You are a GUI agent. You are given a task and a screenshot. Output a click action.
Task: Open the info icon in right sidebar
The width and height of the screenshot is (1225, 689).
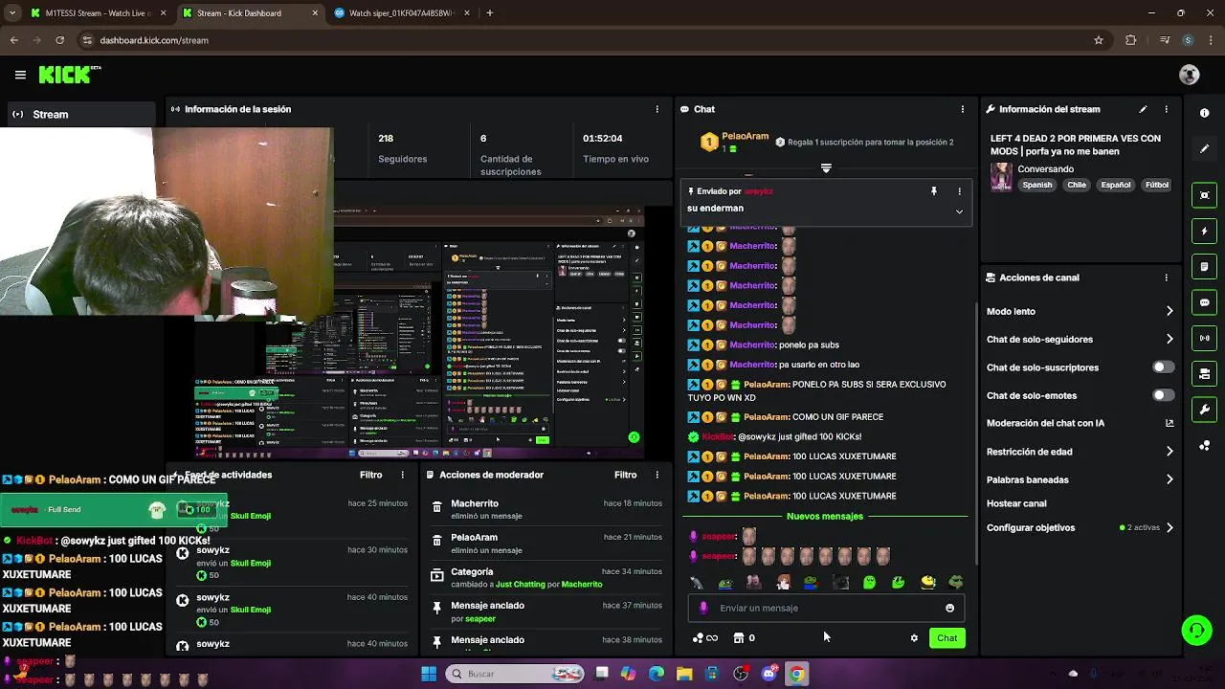coord(1205,113)
